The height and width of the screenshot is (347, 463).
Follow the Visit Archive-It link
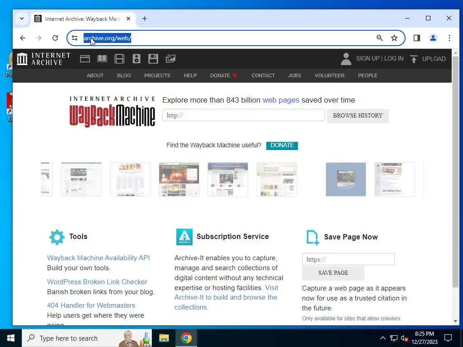[x=226, y=297]
